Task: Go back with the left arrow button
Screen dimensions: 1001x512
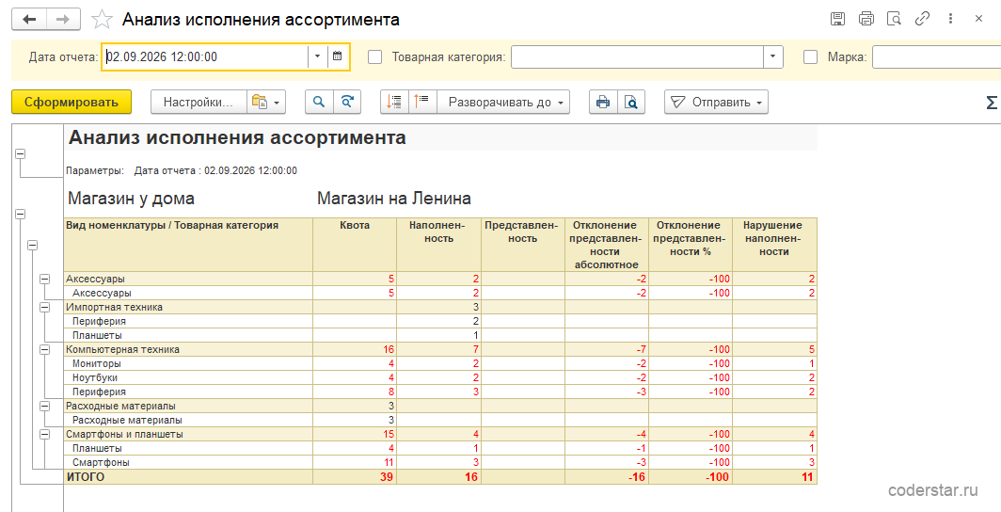Action: [x=29, y=19]
